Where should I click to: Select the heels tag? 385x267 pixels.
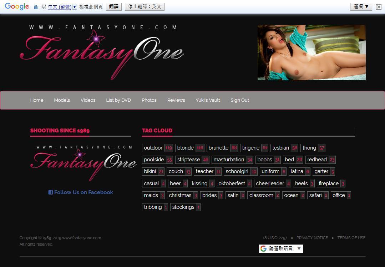[x=304, y=183]
